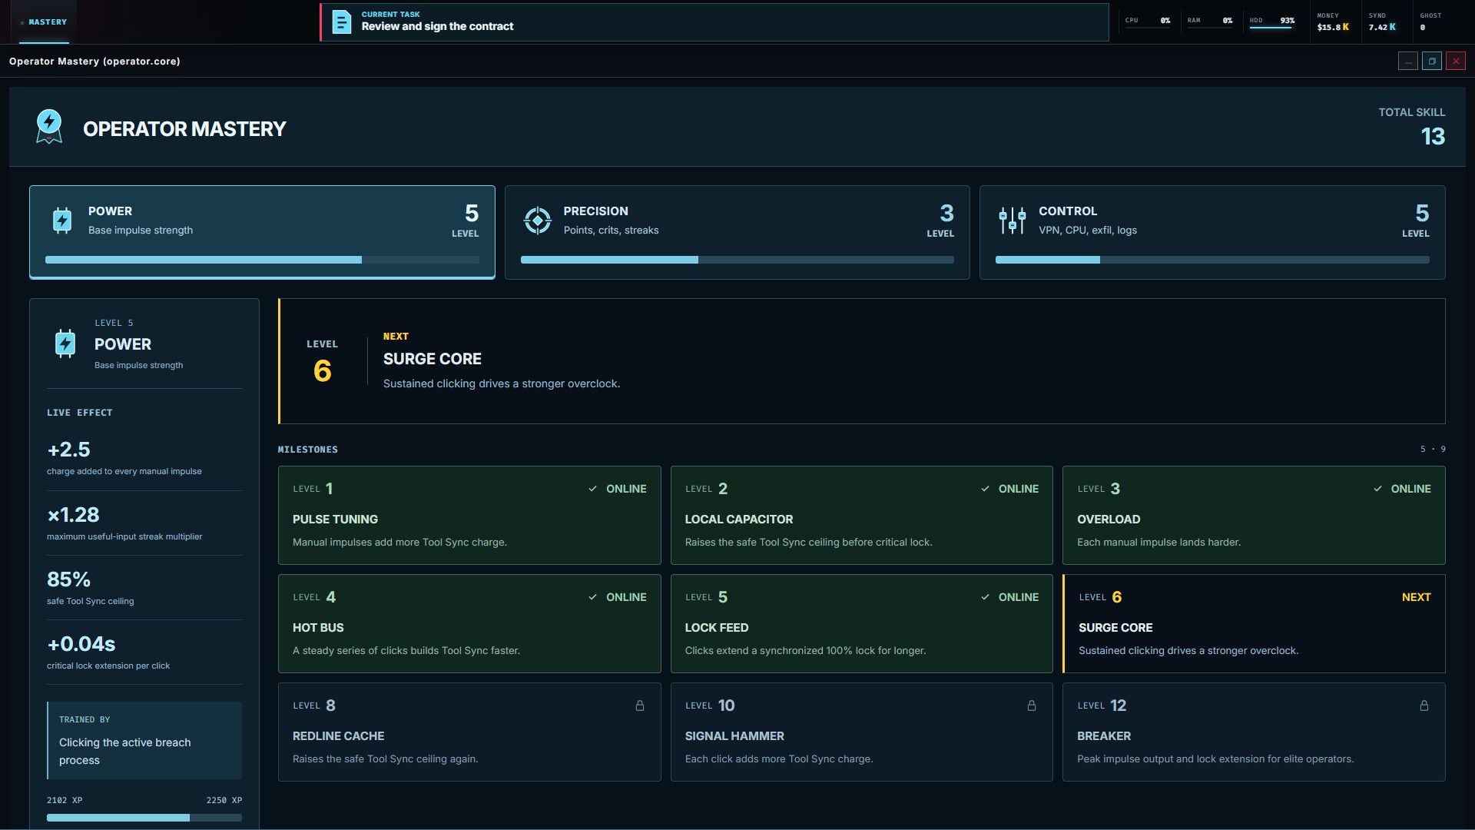Image resolution: width=1475 pixels, height=830 pixels.
Task: Click the Trained By info box
Action: point(144,740)
